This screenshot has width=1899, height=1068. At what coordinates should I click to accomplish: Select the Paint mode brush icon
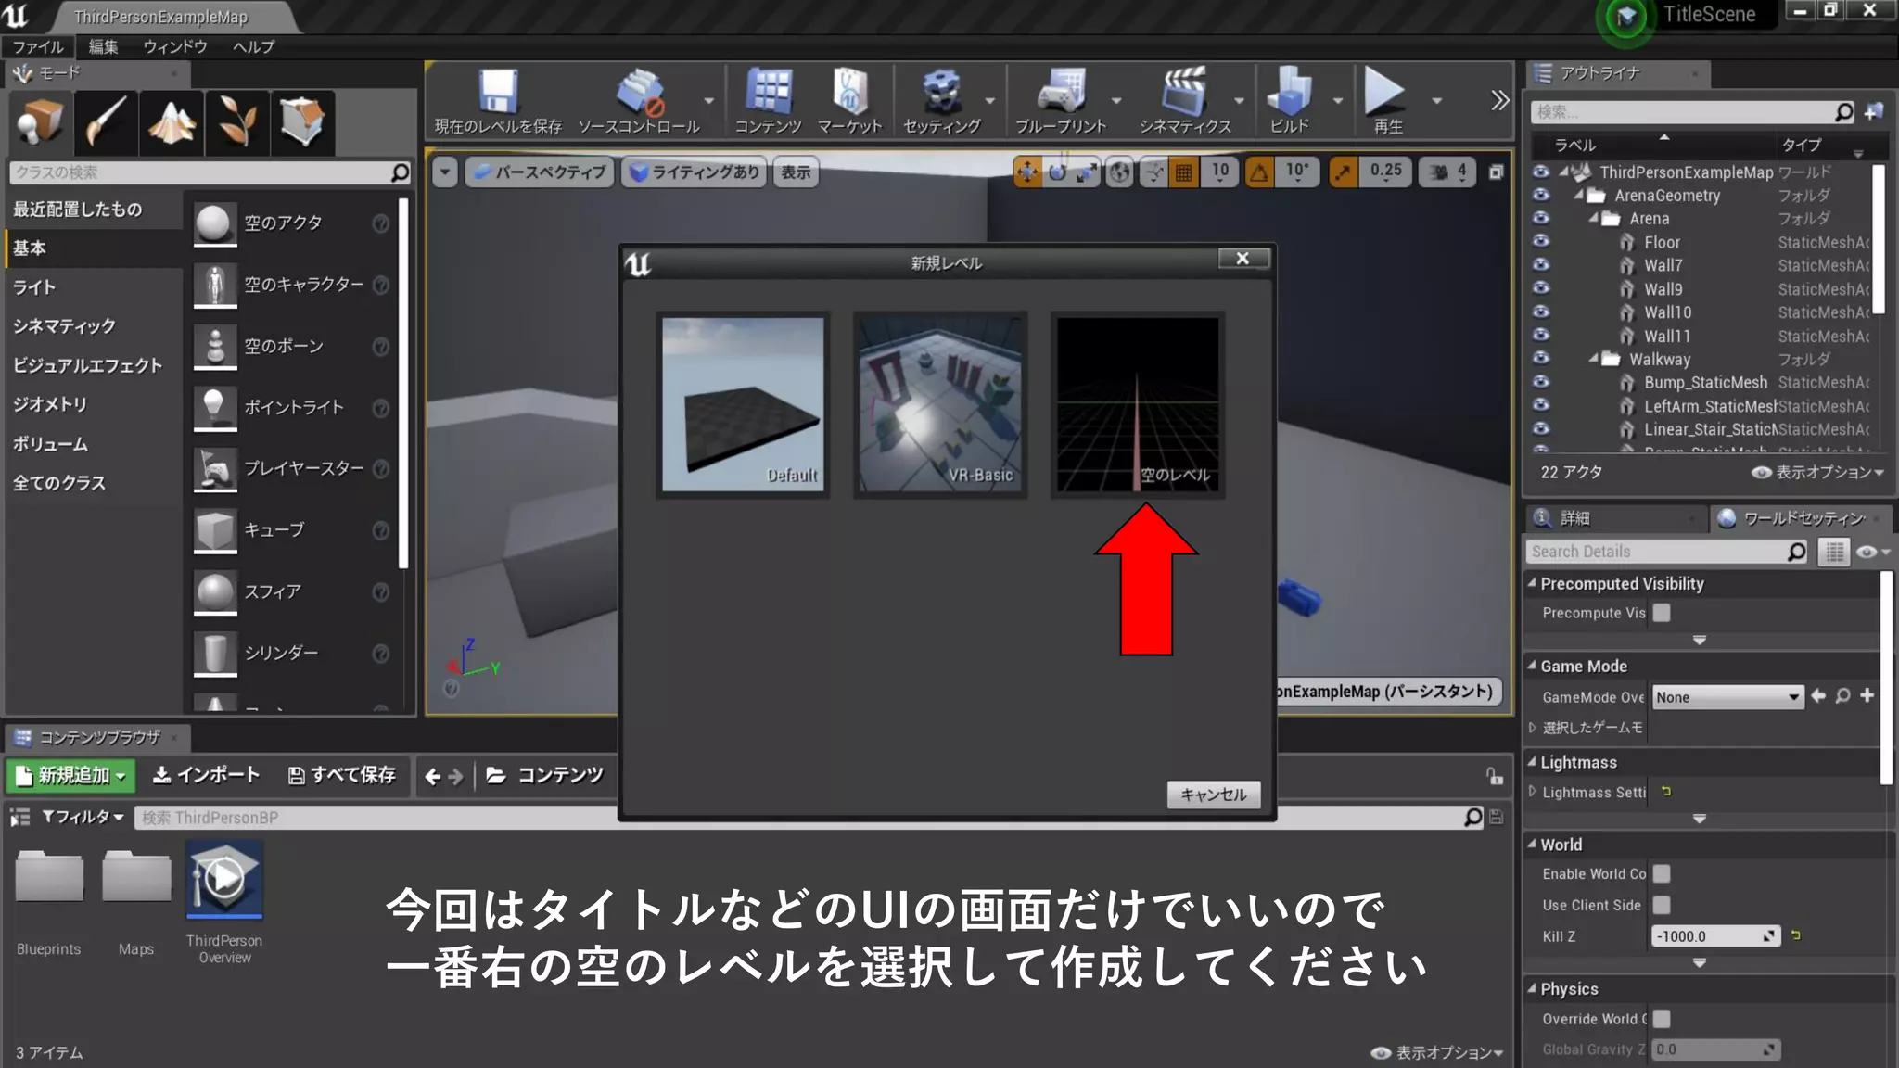click(107, 122)
